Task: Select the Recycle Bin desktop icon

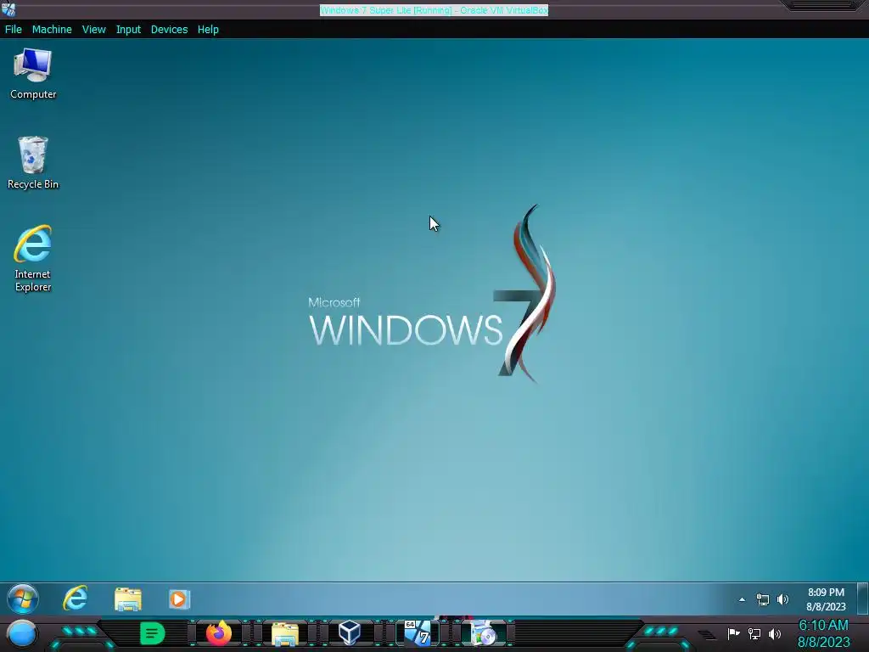Action: 33,163
